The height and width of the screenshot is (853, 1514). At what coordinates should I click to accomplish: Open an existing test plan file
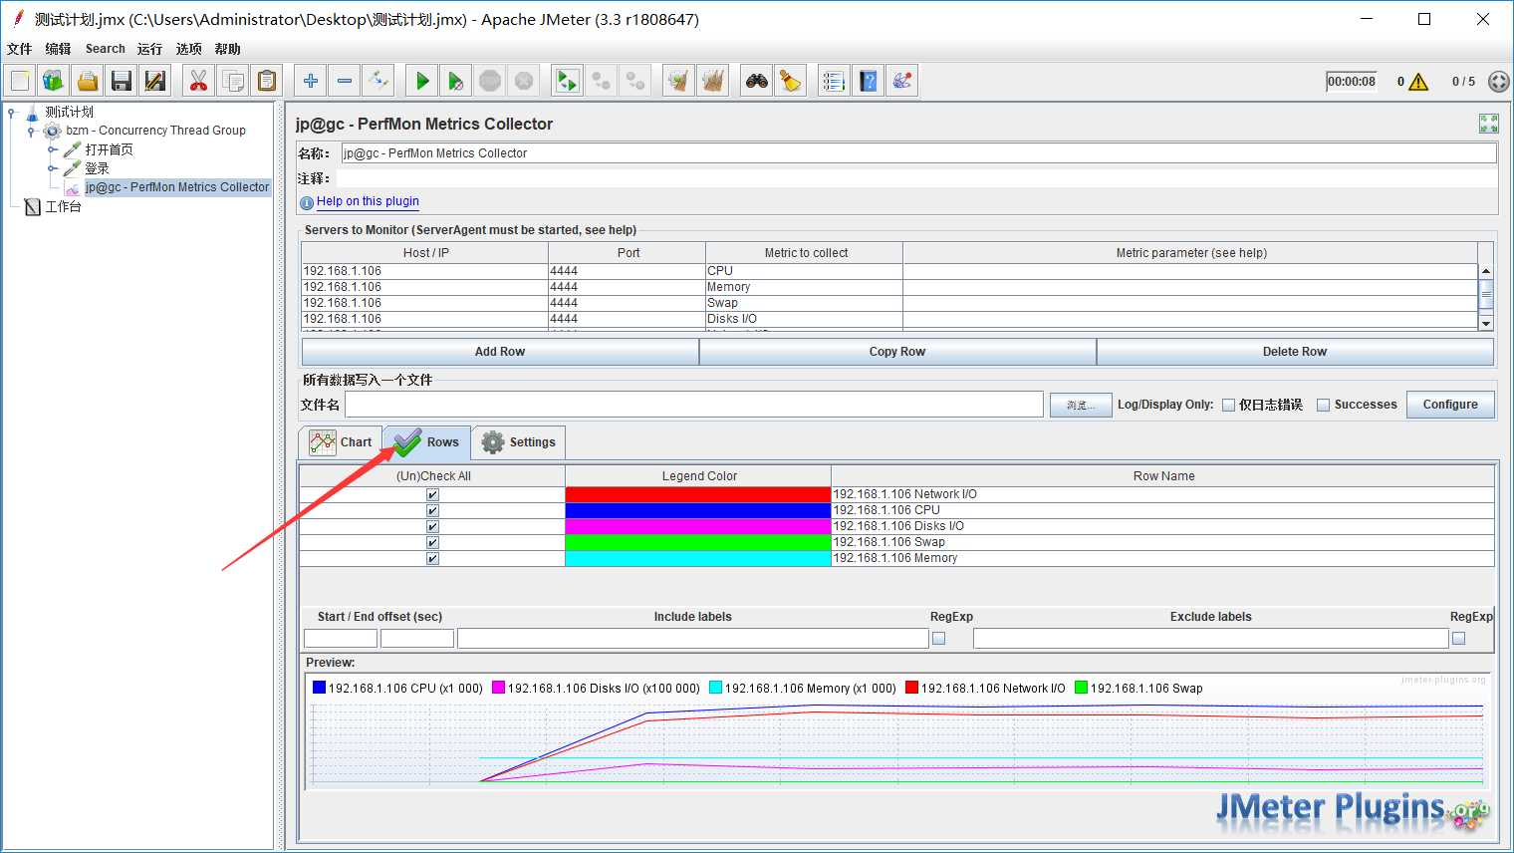point(88,81)
